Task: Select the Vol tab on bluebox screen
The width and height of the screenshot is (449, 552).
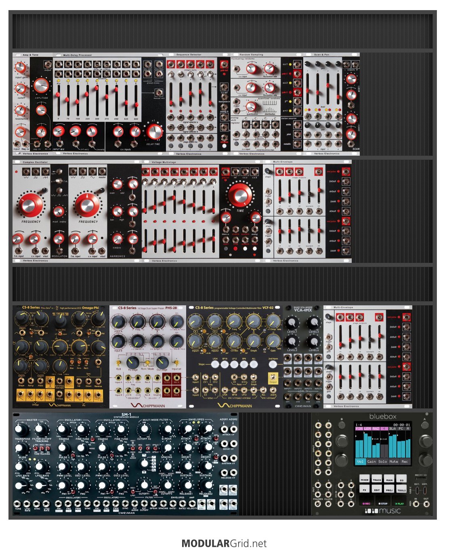Action: (x=361, y=461)
